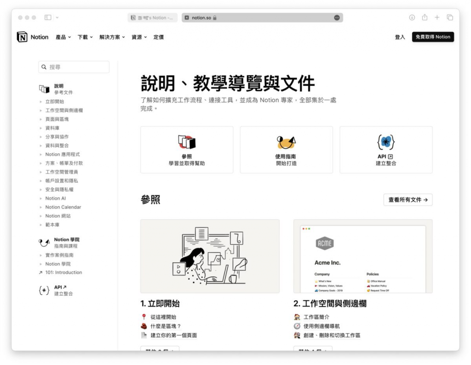Click the 免費取得 Notion button
The image size is (471, 365).
pyautogui.click(x=433, y=37)
